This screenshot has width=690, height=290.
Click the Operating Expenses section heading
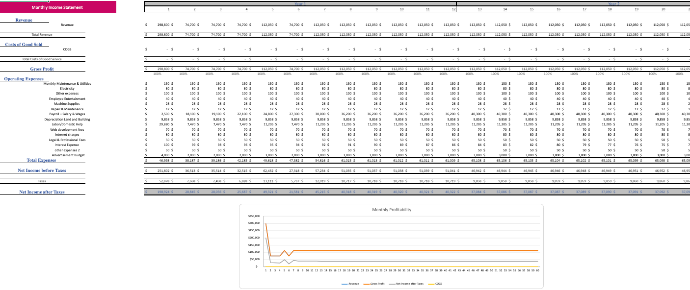click(x=24, y=79)
